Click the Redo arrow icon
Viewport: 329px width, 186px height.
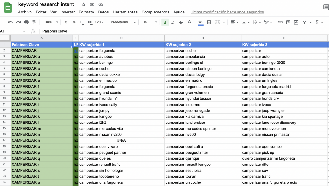[x=18, y=22]
